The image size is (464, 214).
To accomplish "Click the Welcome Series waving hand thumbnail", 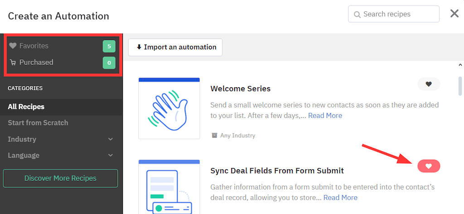I will click(x=169, y=108).
